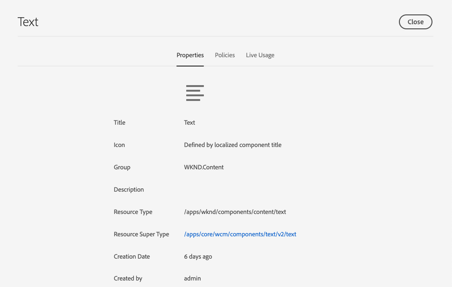Click the page heading "Text"
Screen dimensions: 452x287
click(28, 22)
